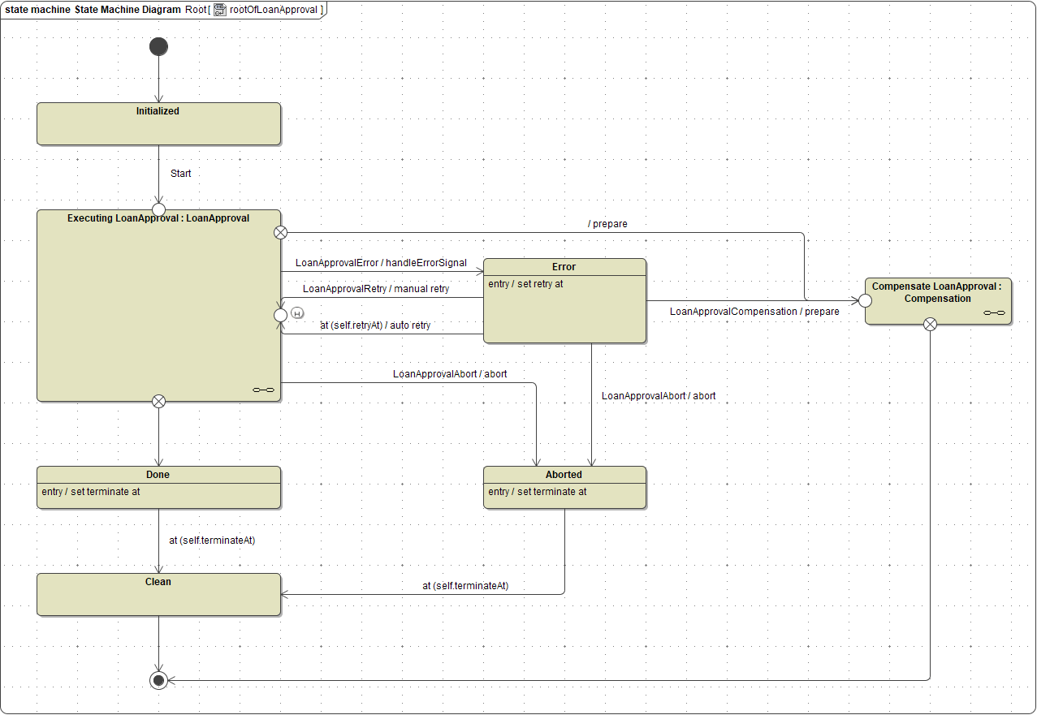Click the submachine icon inside Executing LoanApproval
1037x715 pixels.
(x=263, y=390)
